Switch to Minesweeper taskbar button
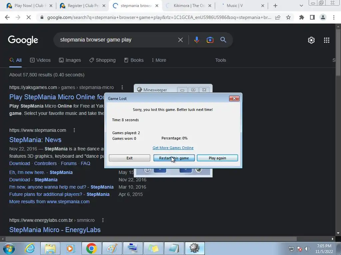 [194, 248]
